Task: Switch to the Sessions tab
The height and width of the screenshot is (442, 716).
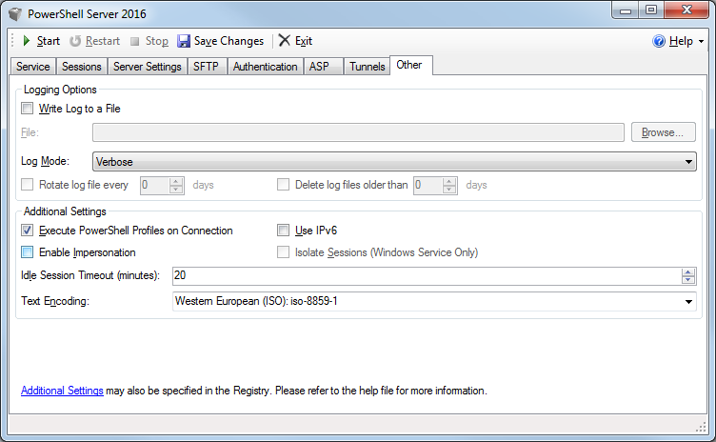Action: pos(82,67)
